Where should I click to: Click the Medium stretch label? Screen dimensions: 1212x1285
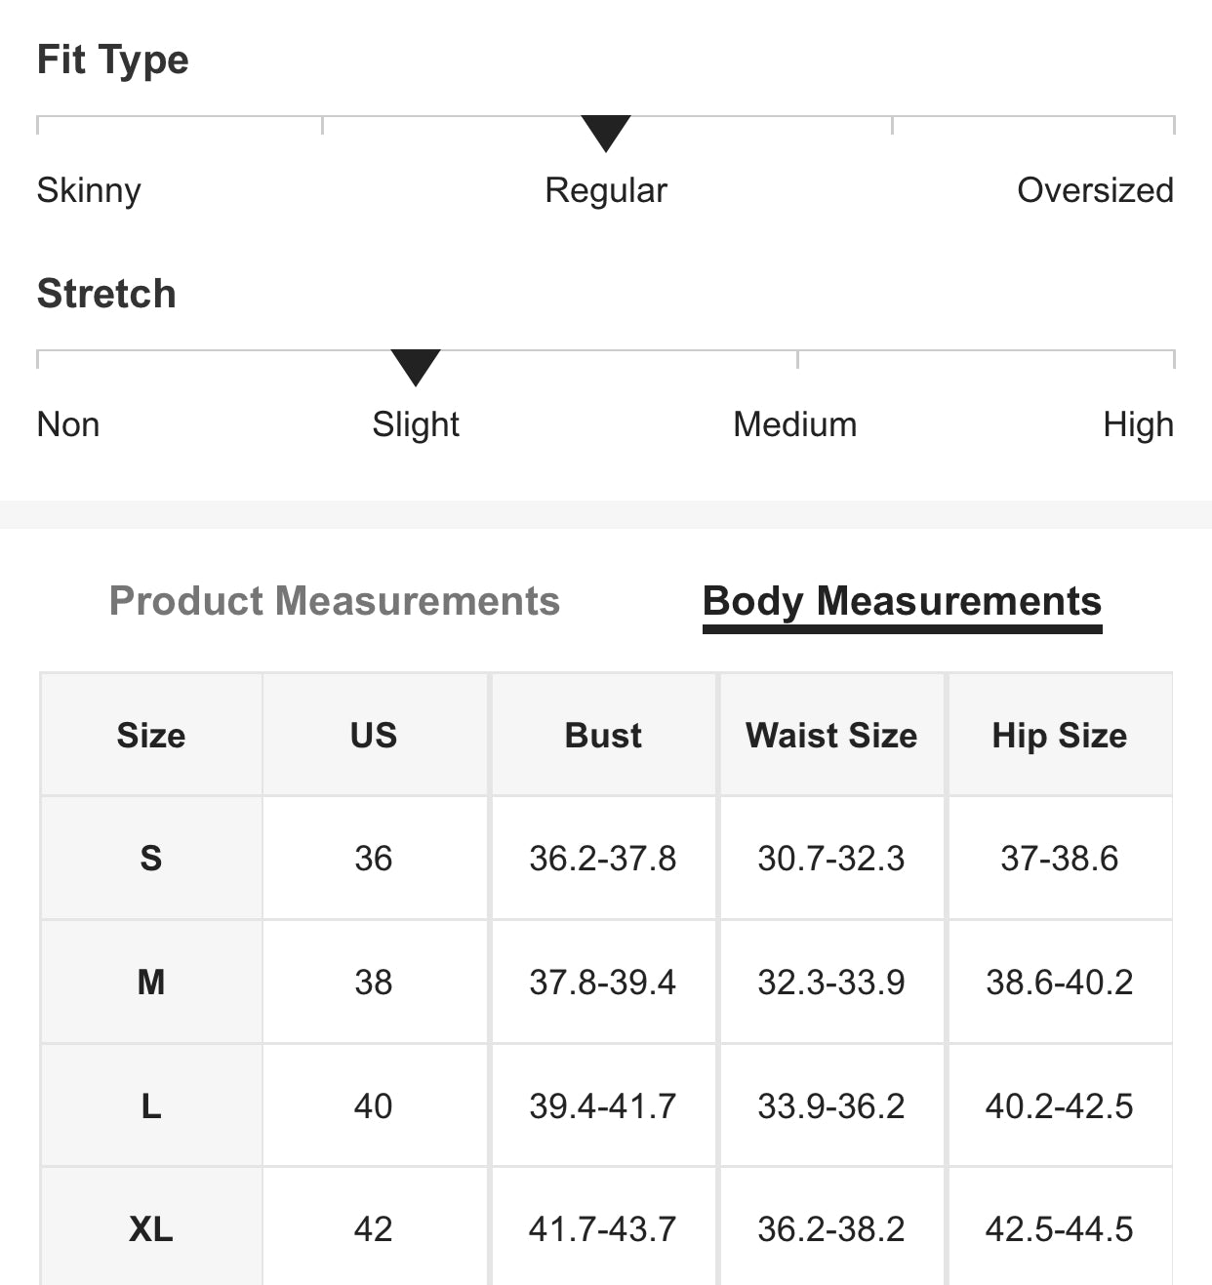tap(794, 424)
